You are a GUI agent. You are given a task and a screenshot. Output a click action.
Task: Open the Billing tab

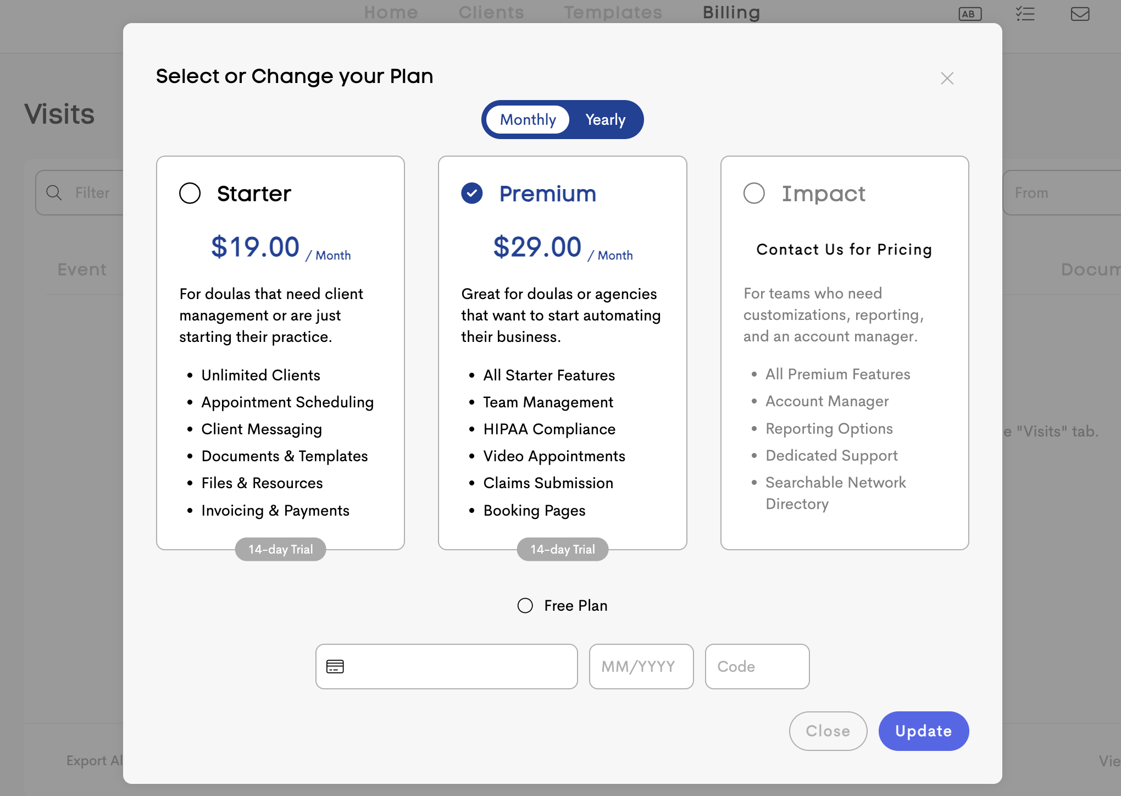tap(731, 12)
